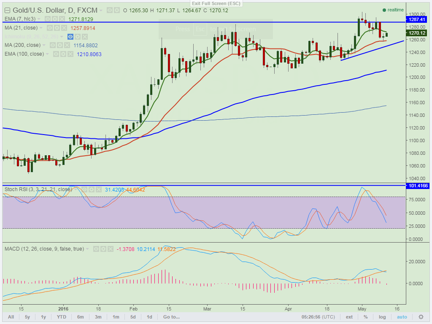Open settings gear for EMA (7, hlc3)
Image resolution: width=432 pixels, height=324 pixels.
tap(55, 19)
